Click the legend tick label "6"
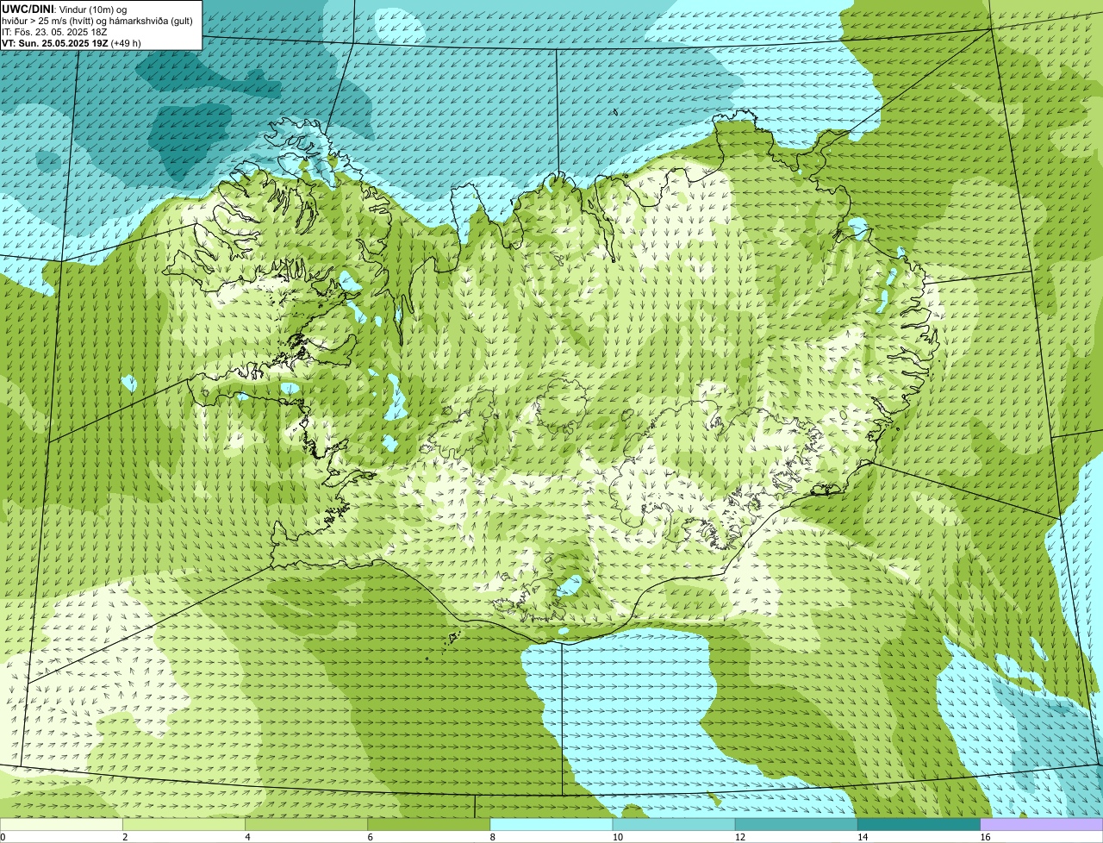Screen dimensions: 1103x843 pos(370,837)
